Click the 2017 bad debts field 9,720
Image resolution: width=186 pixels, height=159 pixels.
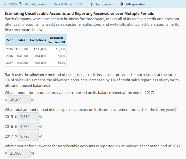28,136
